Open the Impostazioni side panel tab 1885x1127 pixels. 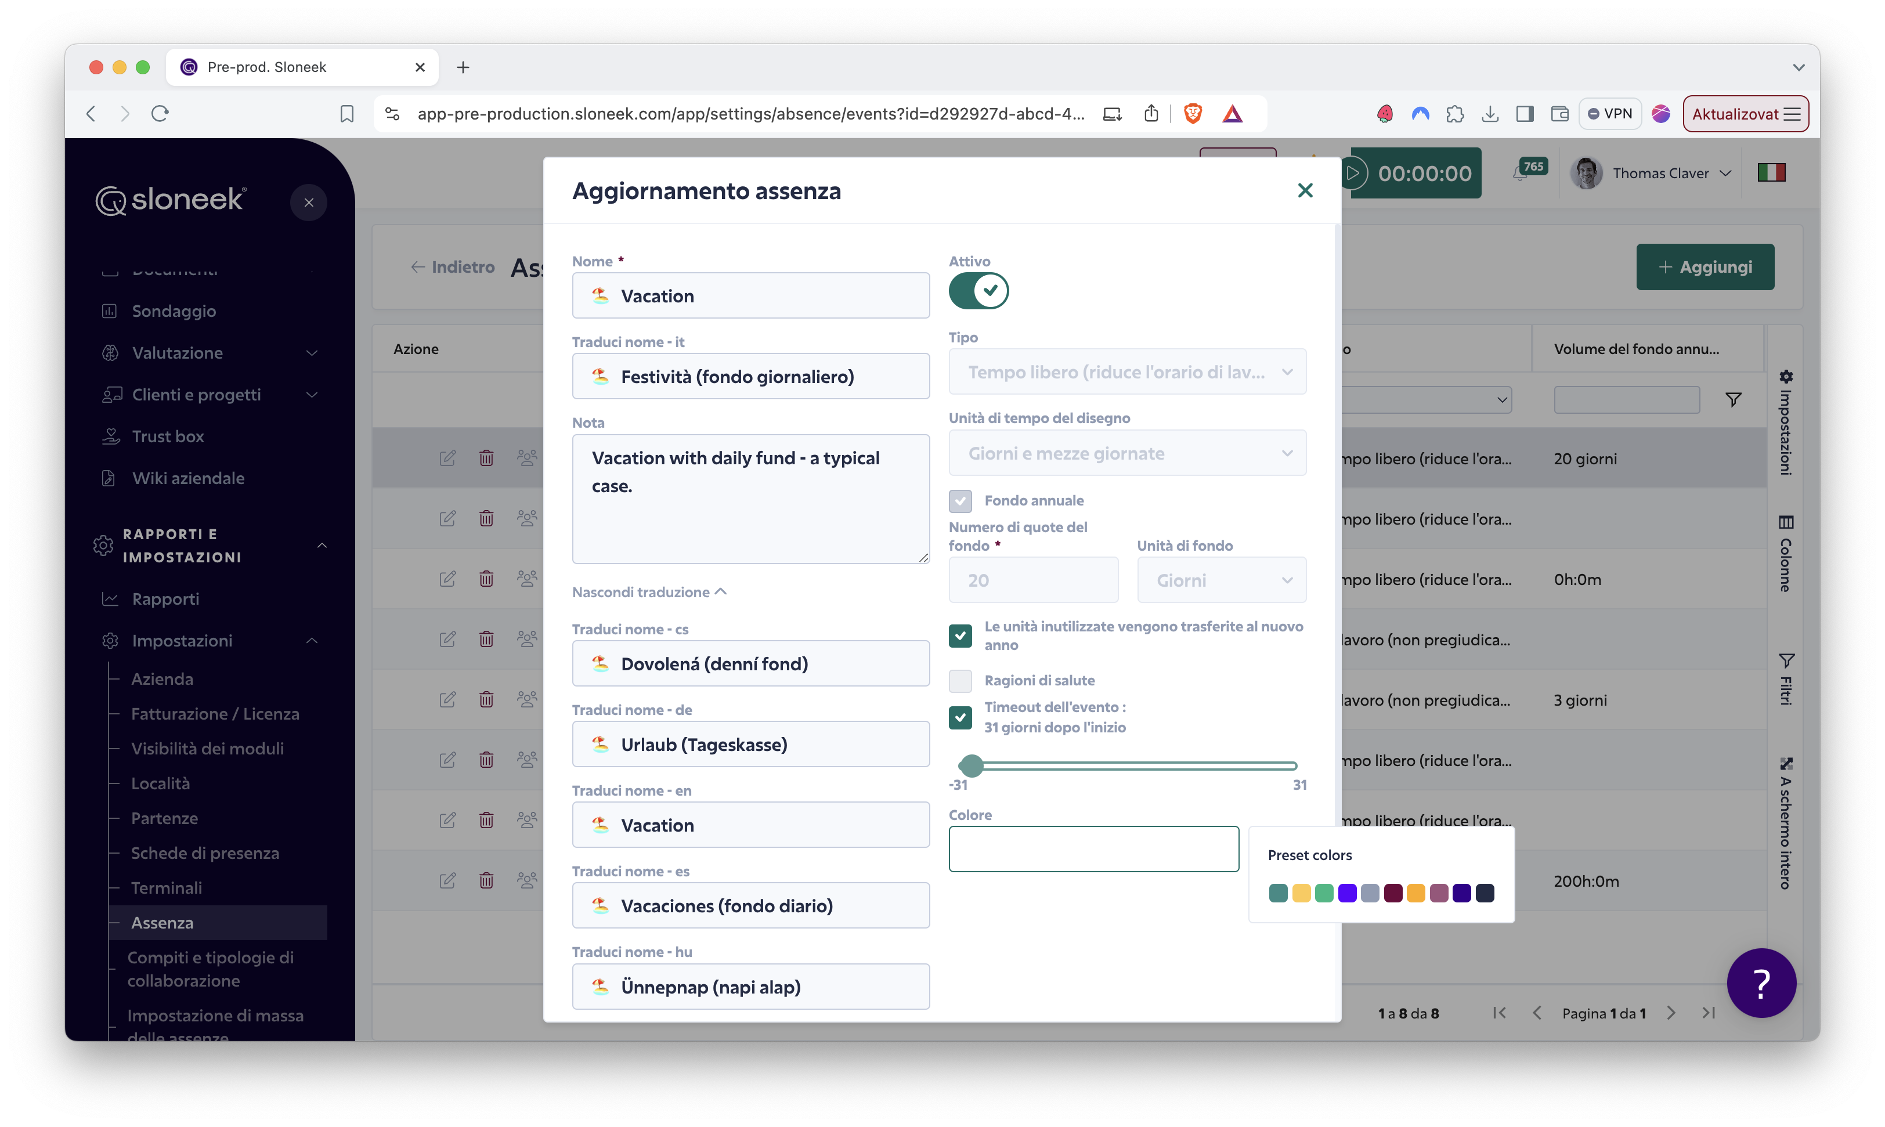pyautogui.click(x=1786, y=422)
